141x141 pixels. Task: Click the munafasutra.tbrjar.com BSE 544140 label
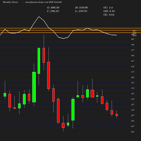tap(43, 2)
